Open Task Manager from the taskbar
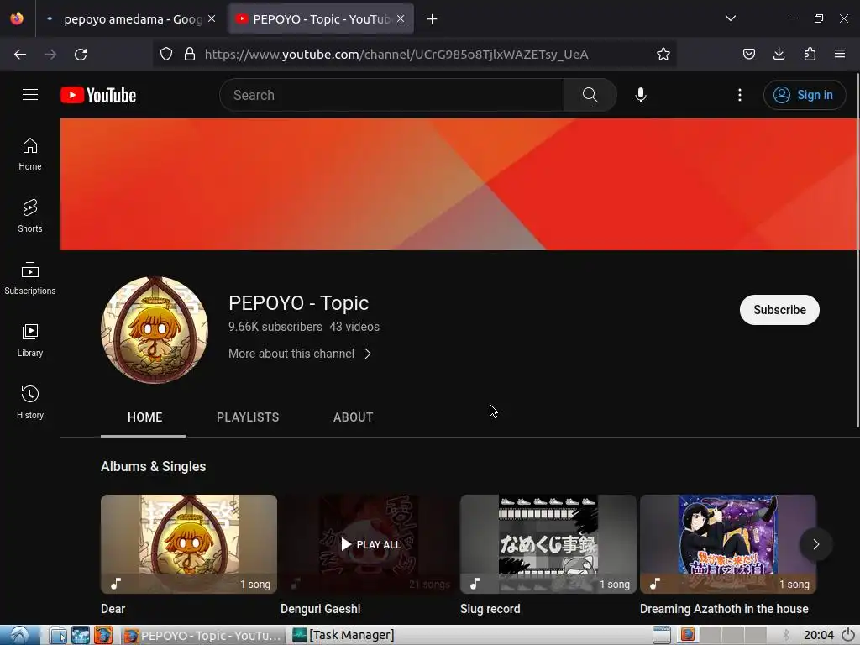This screenshot has width=860, height=645. click(343, 635)
